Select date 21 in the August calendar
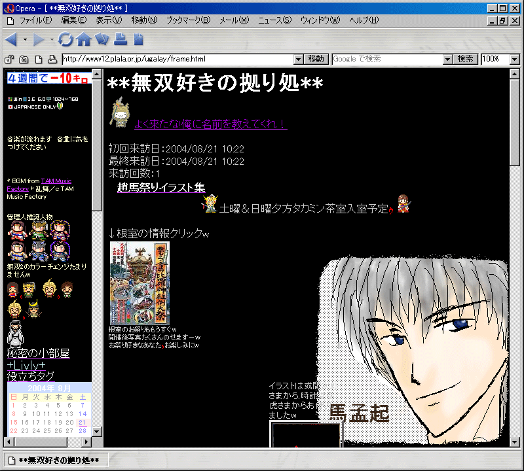This screenshot has width=524, height=471. tap(83, 423)
